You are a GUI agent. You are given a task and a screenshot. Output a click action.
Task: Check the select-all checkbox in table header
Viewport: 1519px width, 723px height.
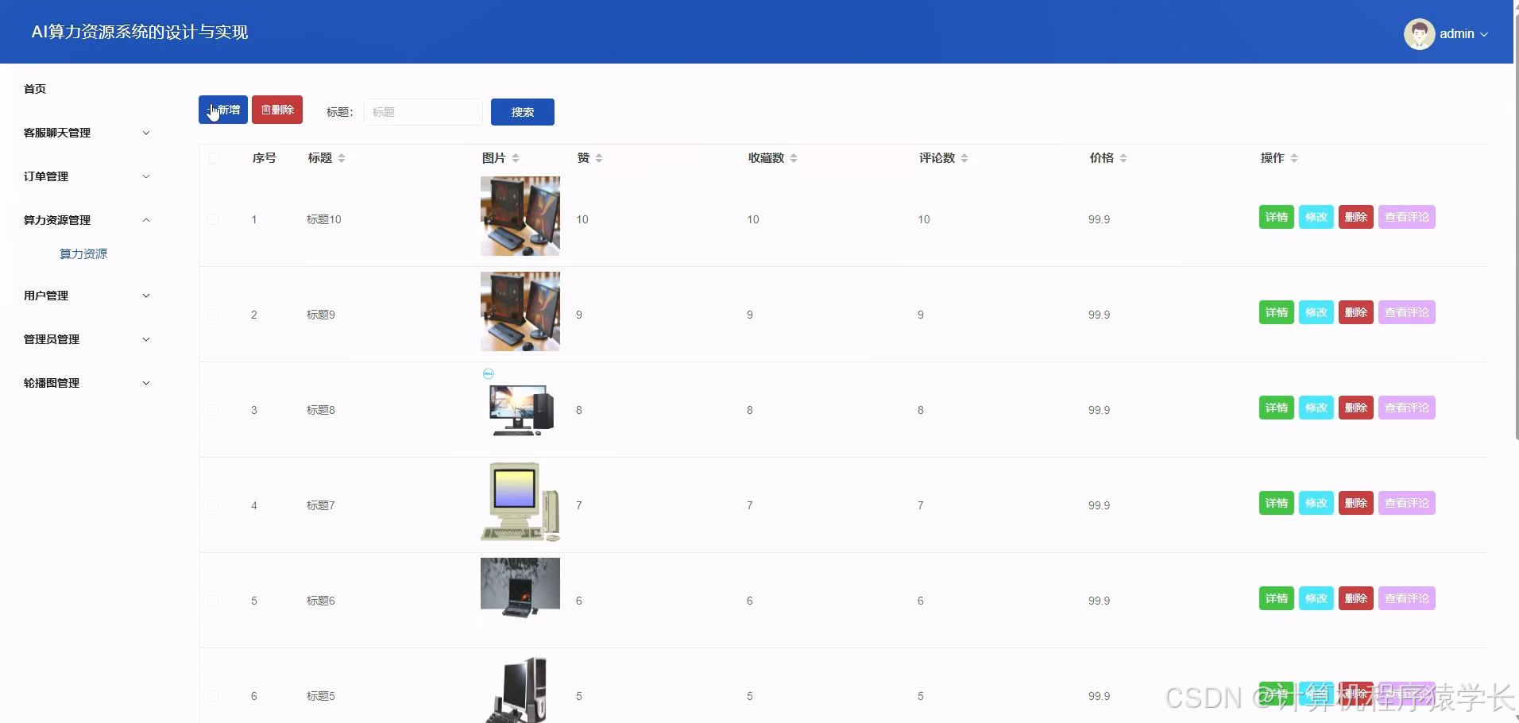pyautogui.click(x=213, y=157)
